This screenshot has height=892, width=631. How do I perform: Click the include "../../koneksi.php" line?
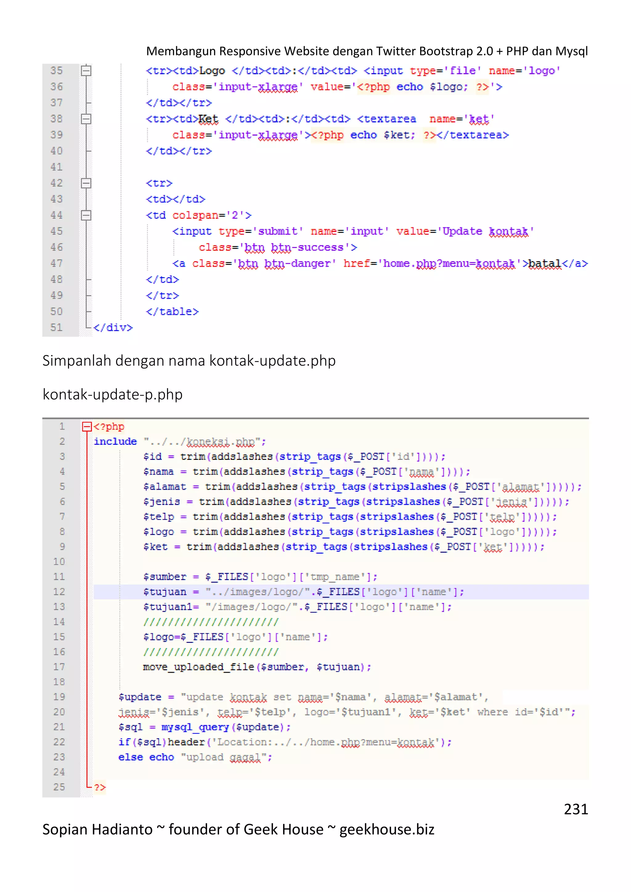[180, 442]
